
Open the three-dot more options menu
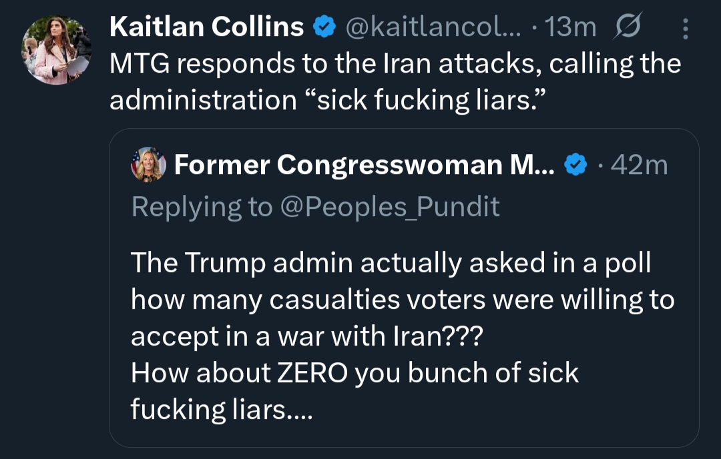[x=684, y=28]
